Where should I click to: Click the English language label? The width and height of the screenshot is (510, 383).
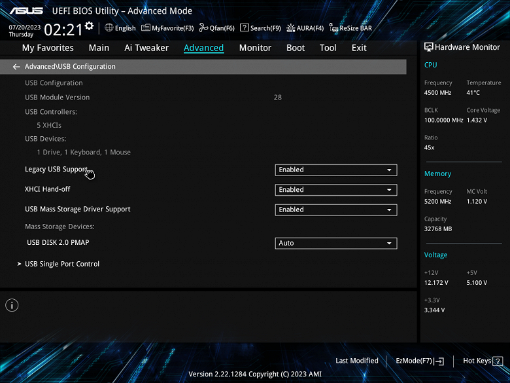tap(126, 28)
